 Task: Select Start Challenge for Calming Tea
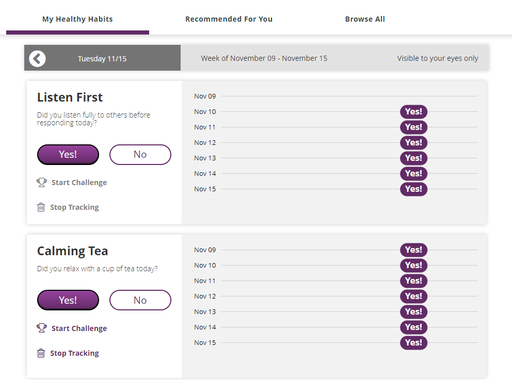tap(78, 328)
